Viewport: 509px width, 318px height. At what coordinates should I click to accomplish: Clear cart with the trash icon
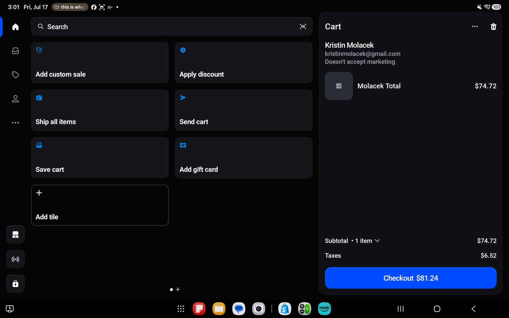click(494, 26)
